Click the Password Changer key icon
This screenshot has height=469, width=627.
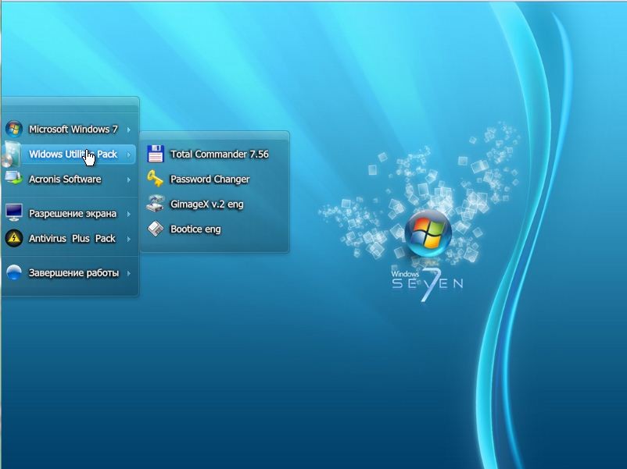155,179
